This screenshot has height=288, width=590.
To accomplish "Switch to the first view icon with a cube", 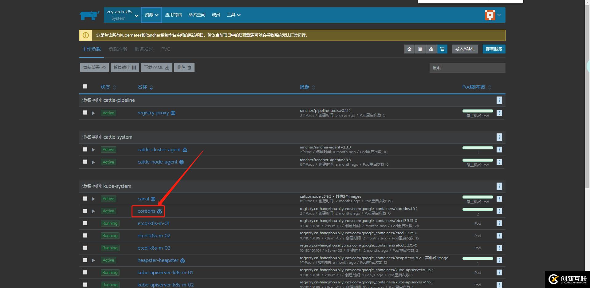I will 409,49.
